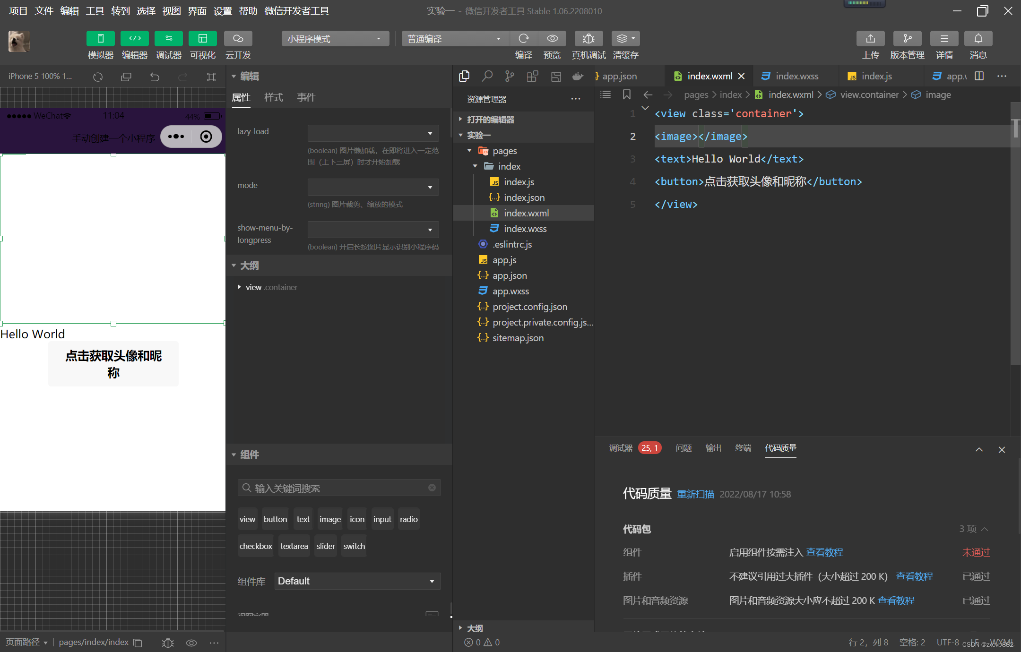Open version management icon

click(x=907, y=39)
